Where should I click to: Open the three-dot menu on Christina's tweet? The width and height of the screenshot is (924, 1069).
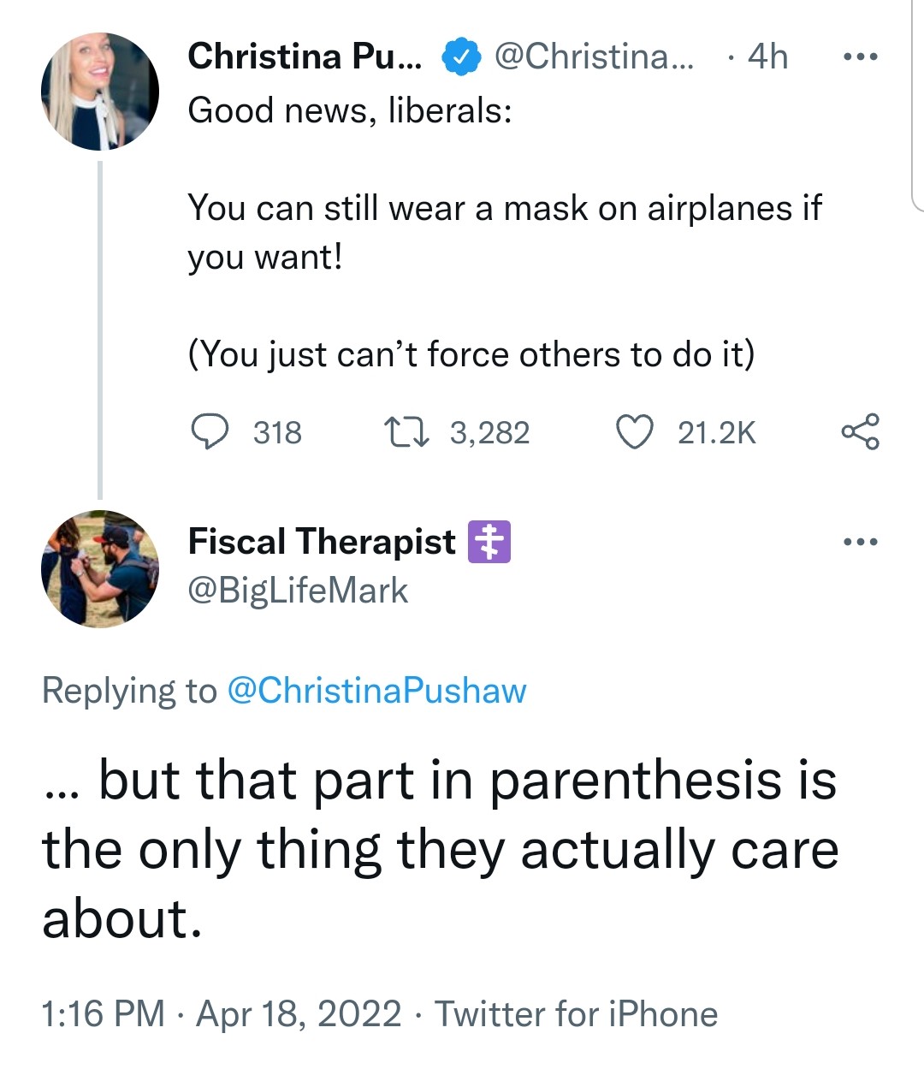(x=860, y=57)
